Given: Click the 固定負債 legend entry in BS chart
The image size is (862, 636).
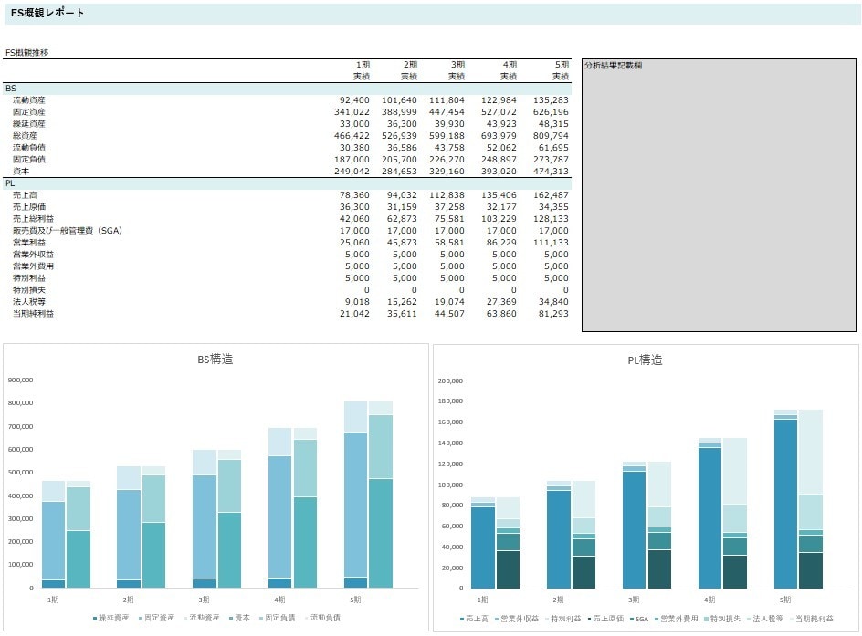Looking at the screenshot, I should (x=277, y=618).
